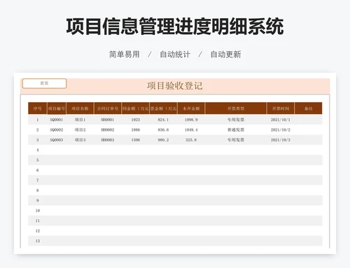350x268 pixels.
Task: Select contract amount cell 1506
Action: [136, 140]
